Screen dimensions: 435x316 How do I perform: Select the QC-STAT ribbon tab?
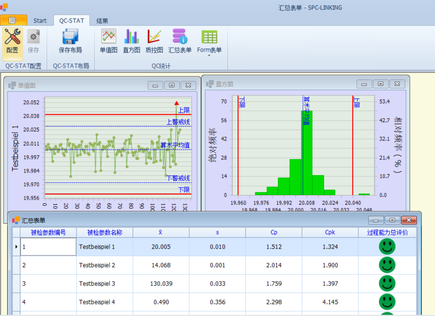pos(72,21)
